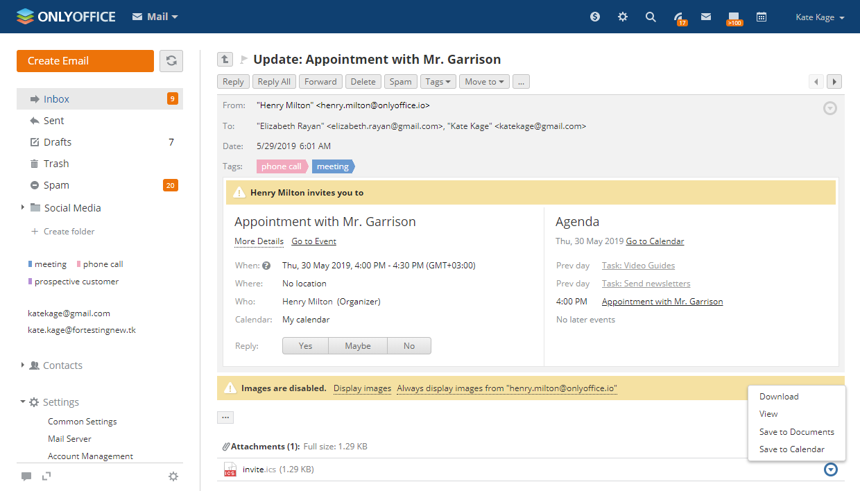The image size is (860, 491).
Task: Click the refresh mail icon
Action: pos(171,61)
